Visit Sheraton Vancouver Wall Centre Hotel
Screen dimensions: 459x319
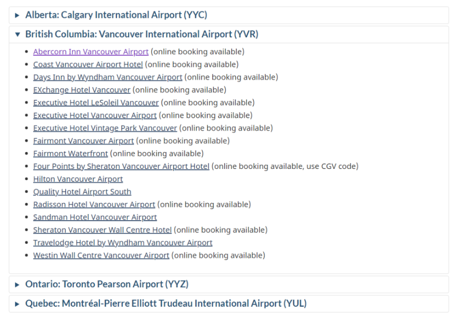click(x=102, y=230)
